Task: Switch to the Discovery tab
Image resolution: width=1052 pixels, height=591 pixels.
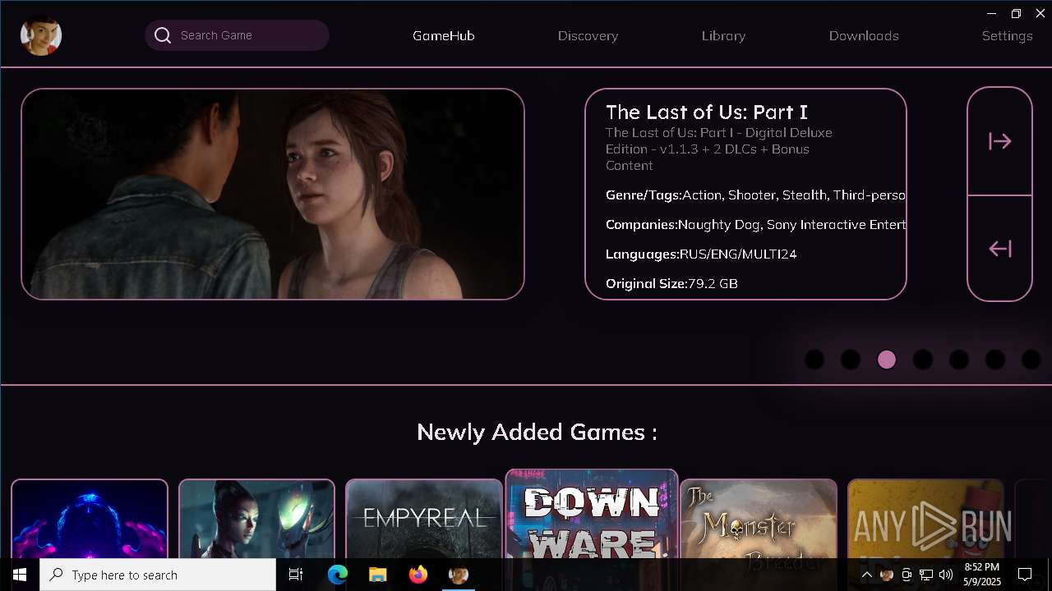Action: pos(588,36)
